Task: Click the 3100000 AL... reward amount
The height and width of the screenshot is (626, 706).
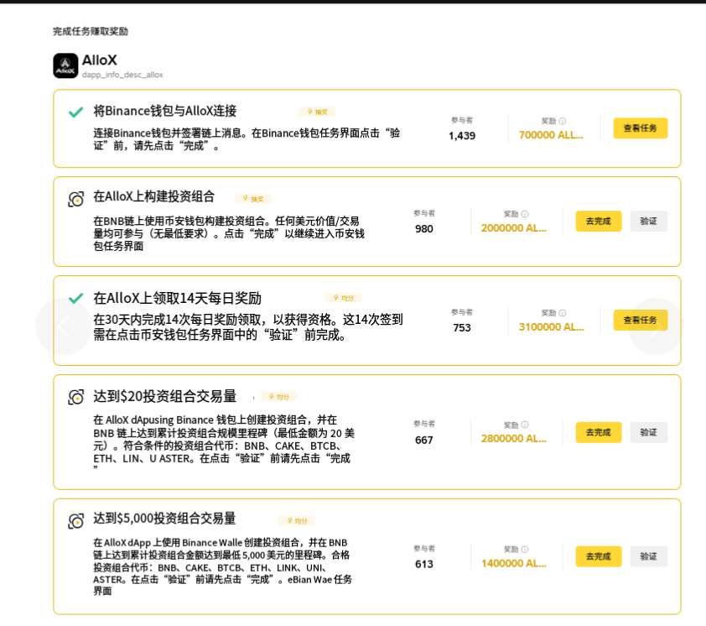Action: pos(551,327)
